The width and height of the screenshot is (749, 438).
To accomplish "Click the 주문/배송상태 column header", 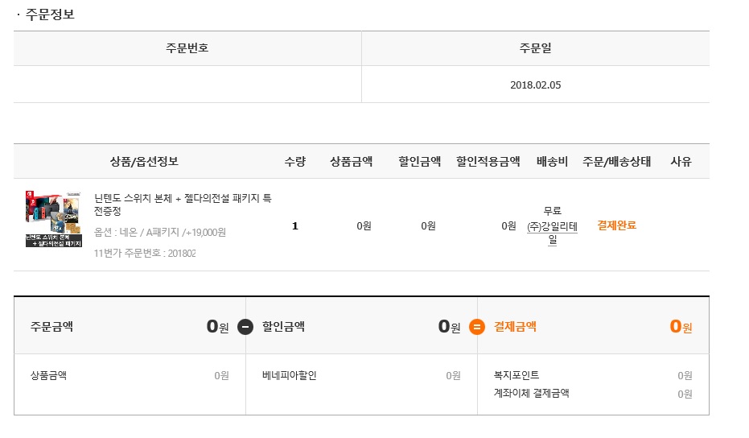I will click(617, 162).
